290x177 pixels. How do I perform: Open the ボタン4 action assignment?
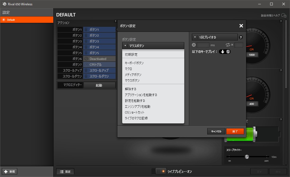tap(99, 47)
